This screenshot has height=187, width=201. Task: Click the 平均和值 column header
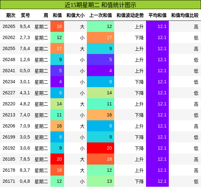point(157,15)
